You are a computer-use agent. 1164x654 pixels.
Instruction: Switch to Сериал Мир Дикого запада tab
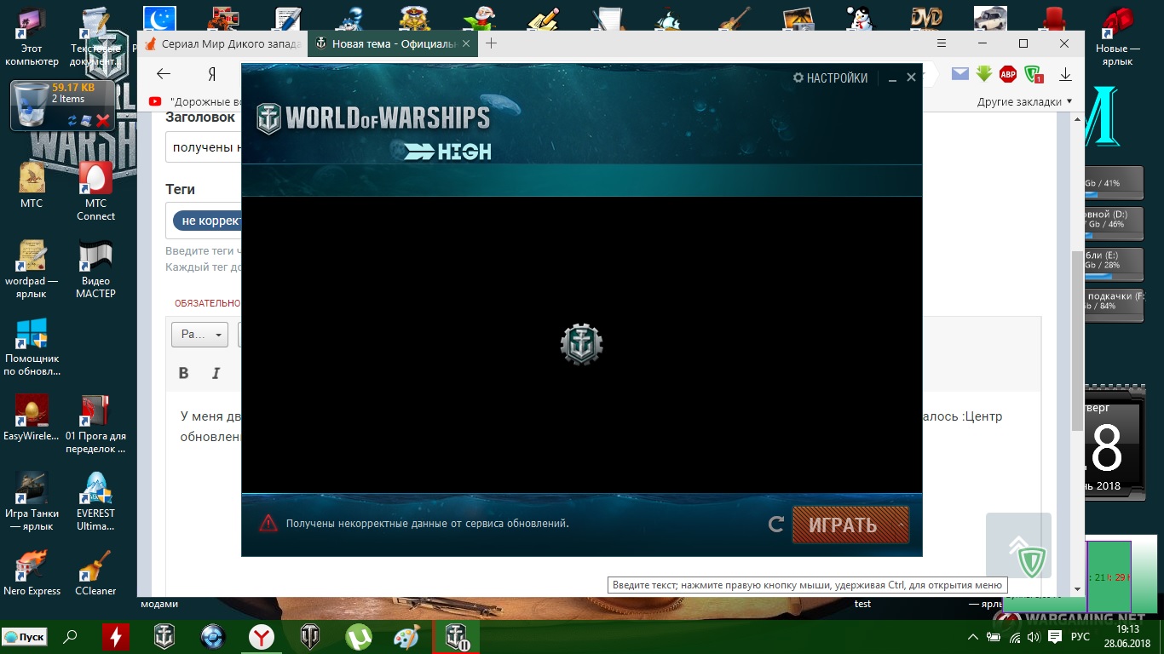tap(222, 43)
